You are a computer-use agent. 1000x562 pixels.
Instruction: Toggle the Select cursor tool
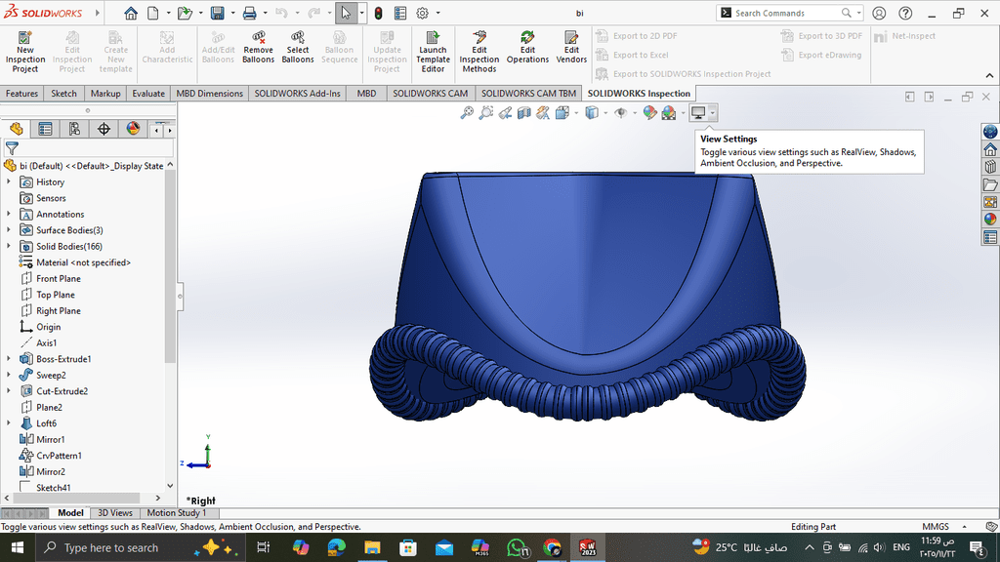pyautogui.click(x=346, y=14)
